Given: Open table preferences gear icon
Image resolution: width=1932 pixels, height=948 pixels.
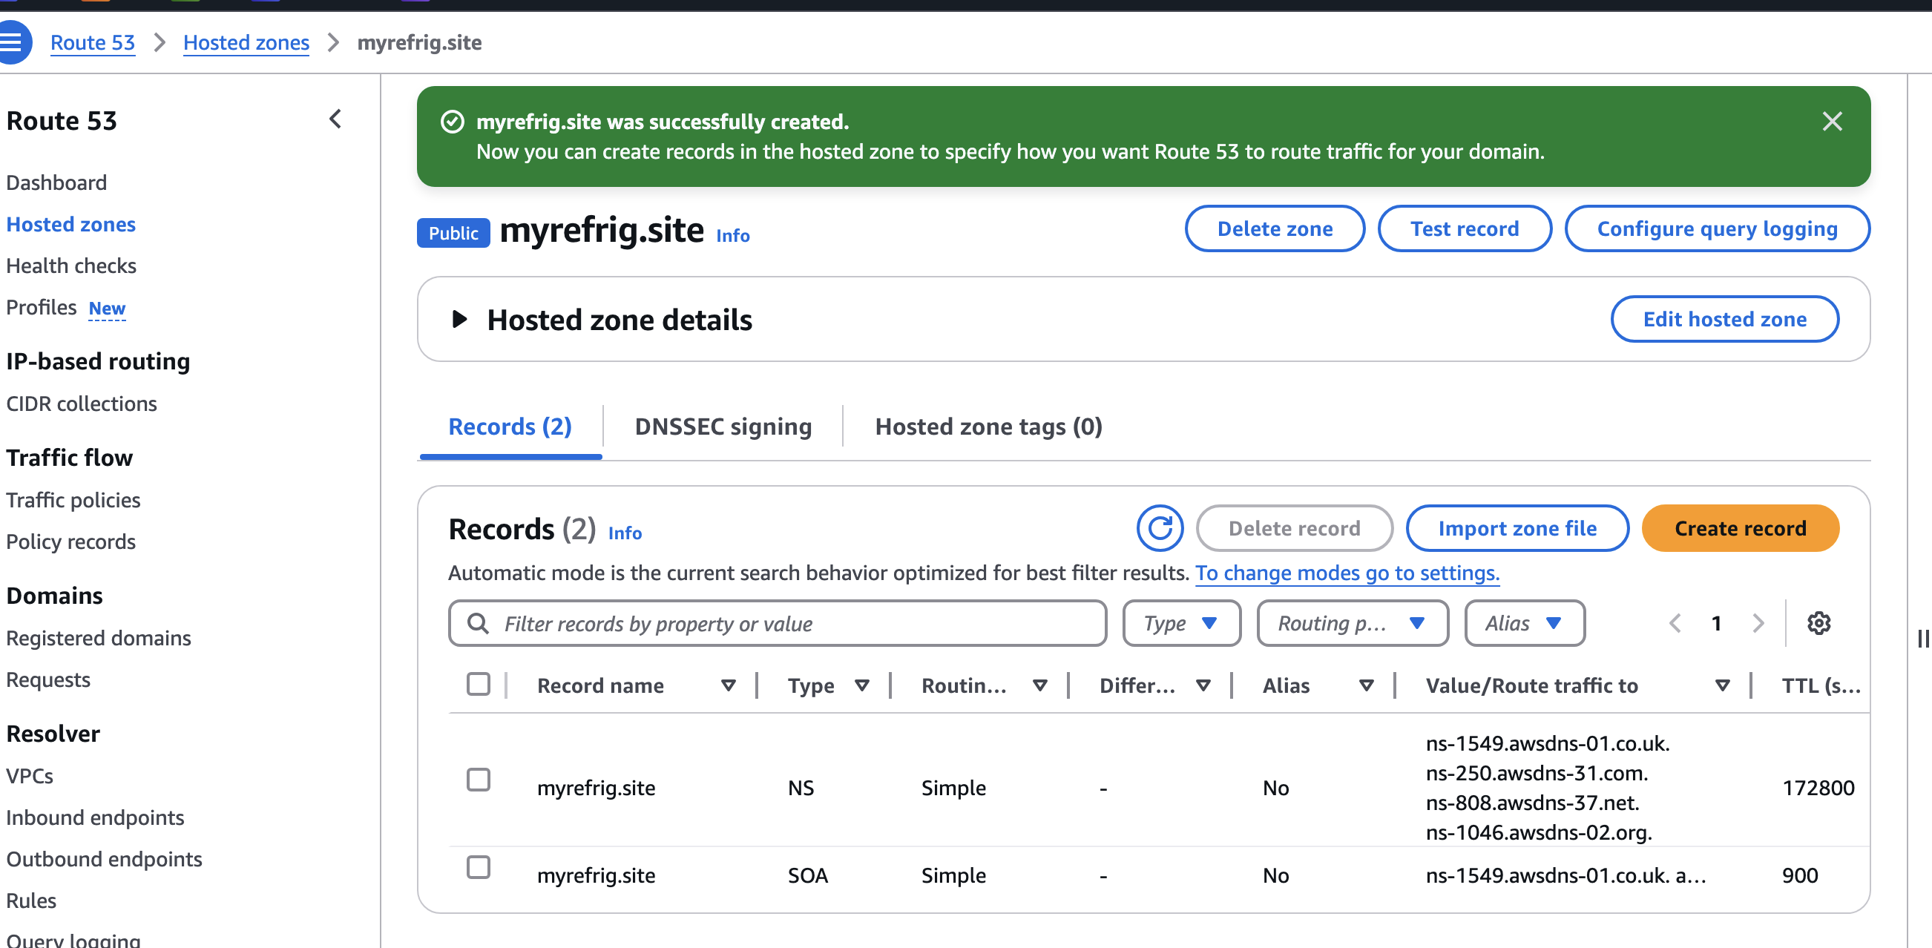Looking at the screenshot, I should click(x=1818, y=622).
